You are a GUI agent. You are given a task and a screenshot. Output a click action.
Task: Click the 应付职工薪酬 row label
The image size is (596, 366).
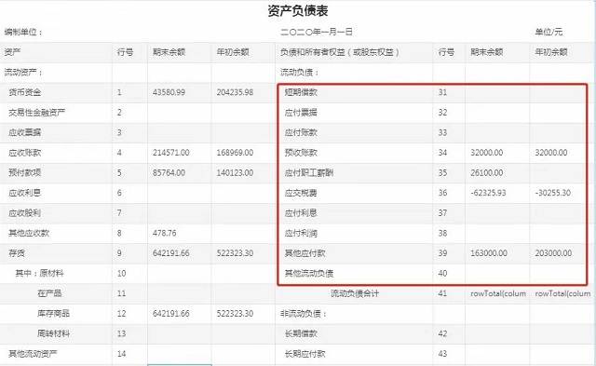pos(309,173)
